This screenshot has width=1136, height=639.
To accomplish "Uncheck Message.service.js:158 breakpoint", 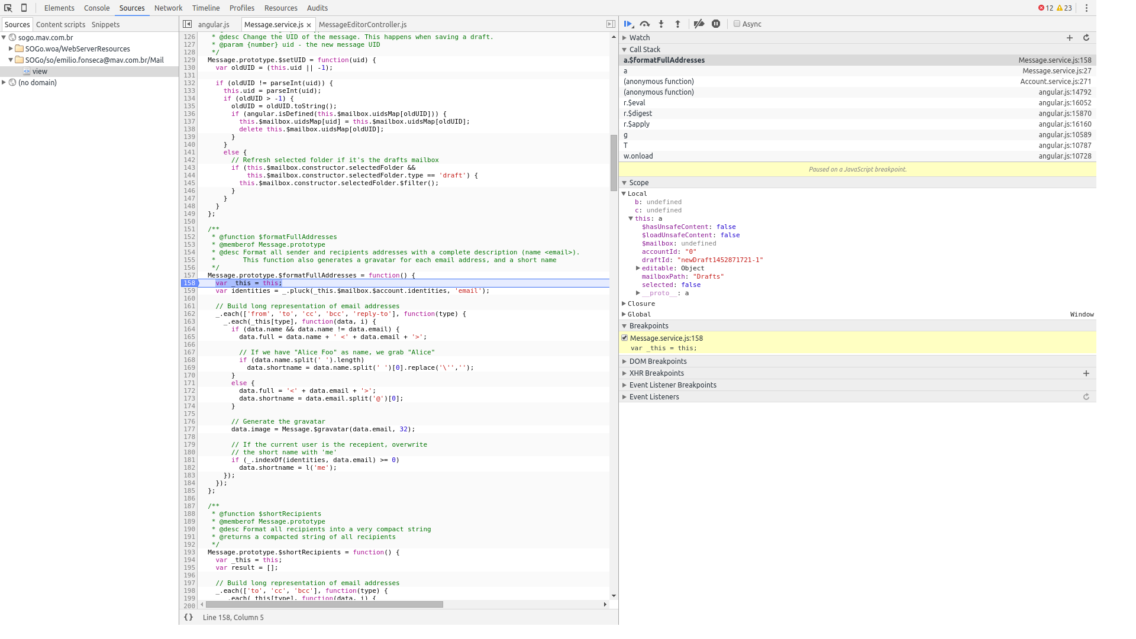I will [x=625, y=338].
